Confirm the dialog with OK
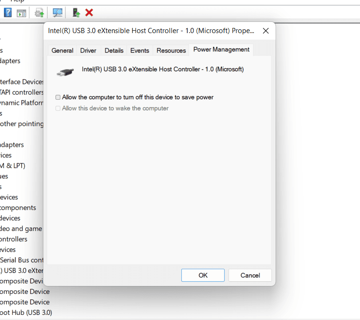 [203, 275]
